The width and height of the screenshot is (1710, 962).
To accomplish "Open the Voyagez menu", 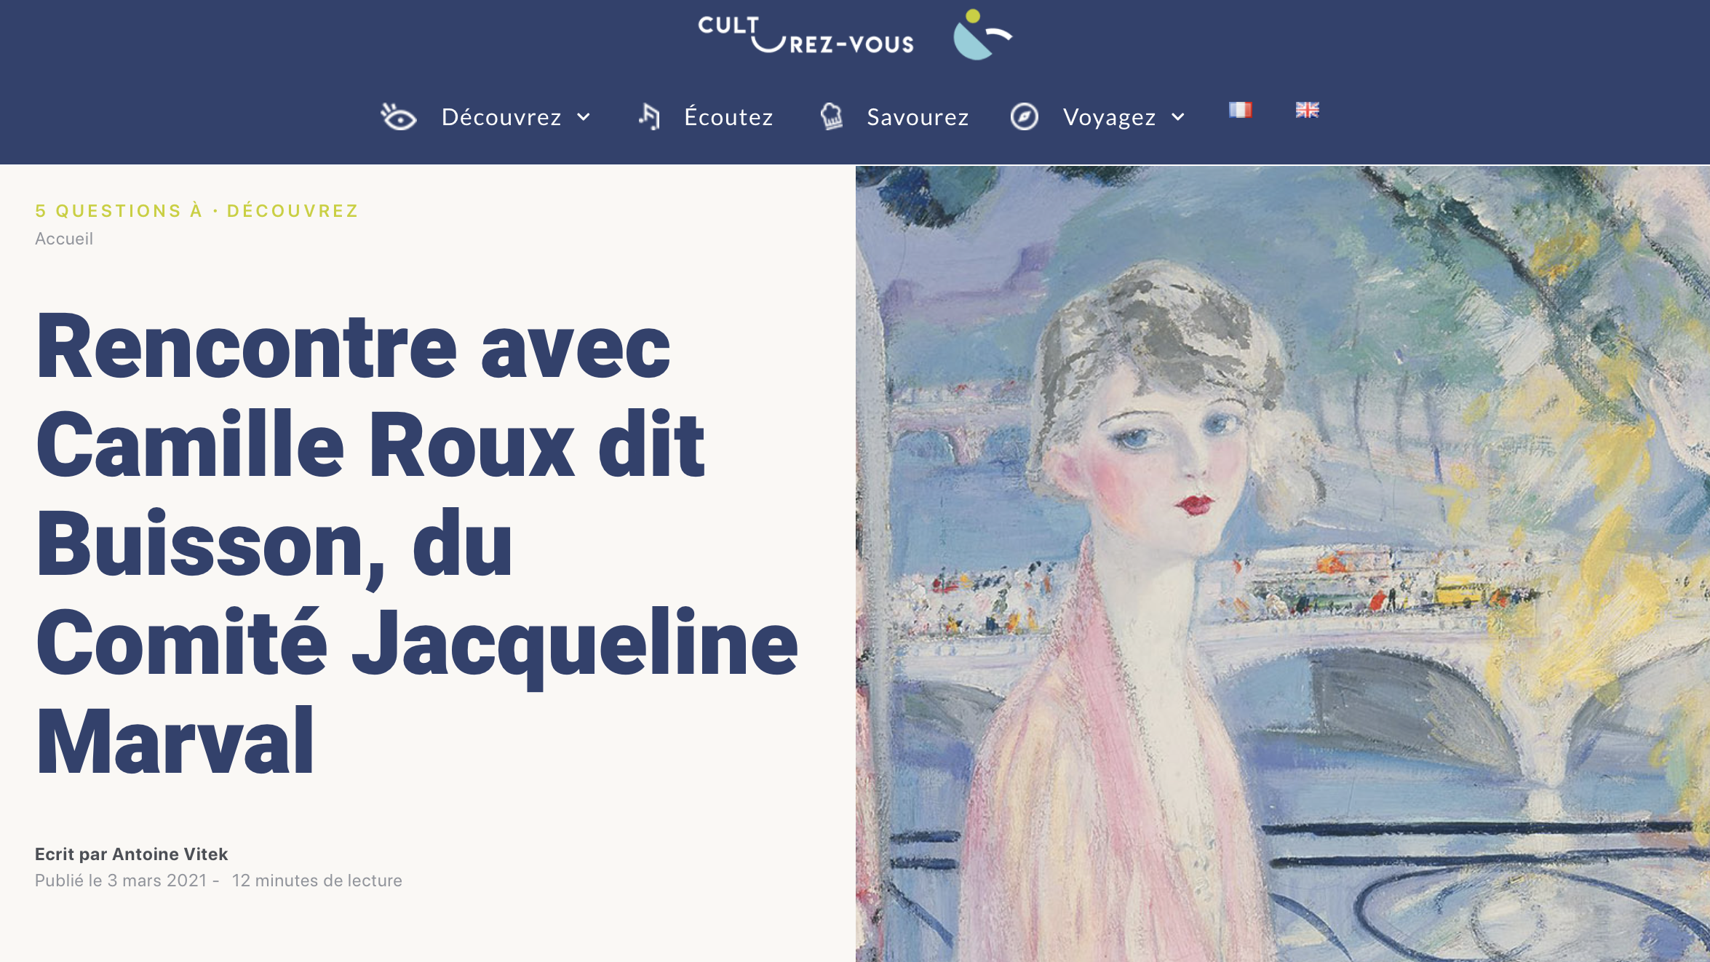I will click(1109, 117).
